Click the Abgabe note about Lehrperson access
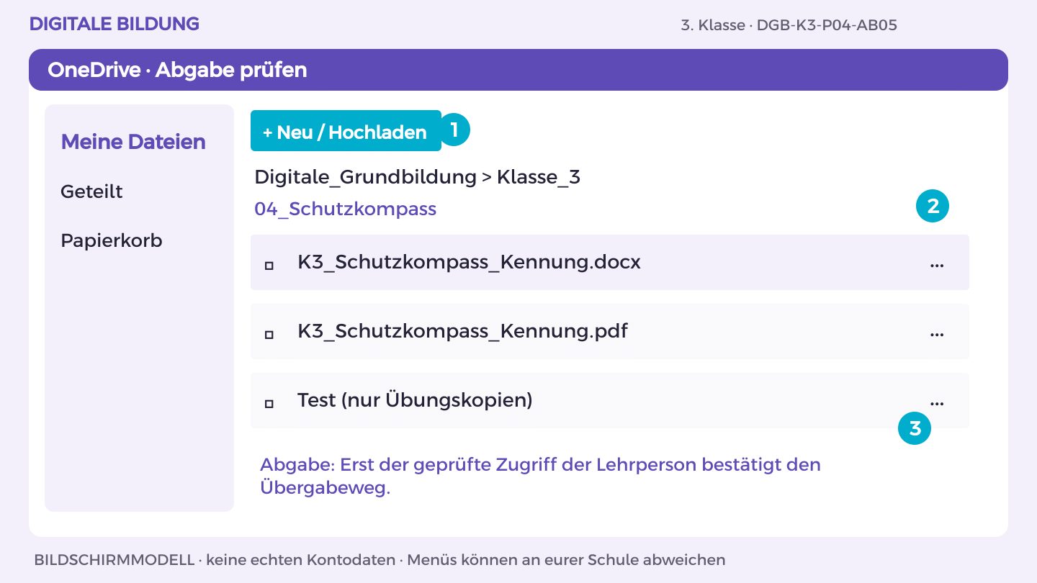The image size is (1037, 583). [540, 476]
